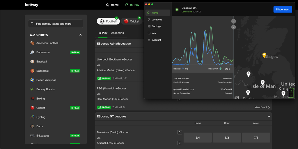Select Away odds 7/5 for Arsenal

256,137
